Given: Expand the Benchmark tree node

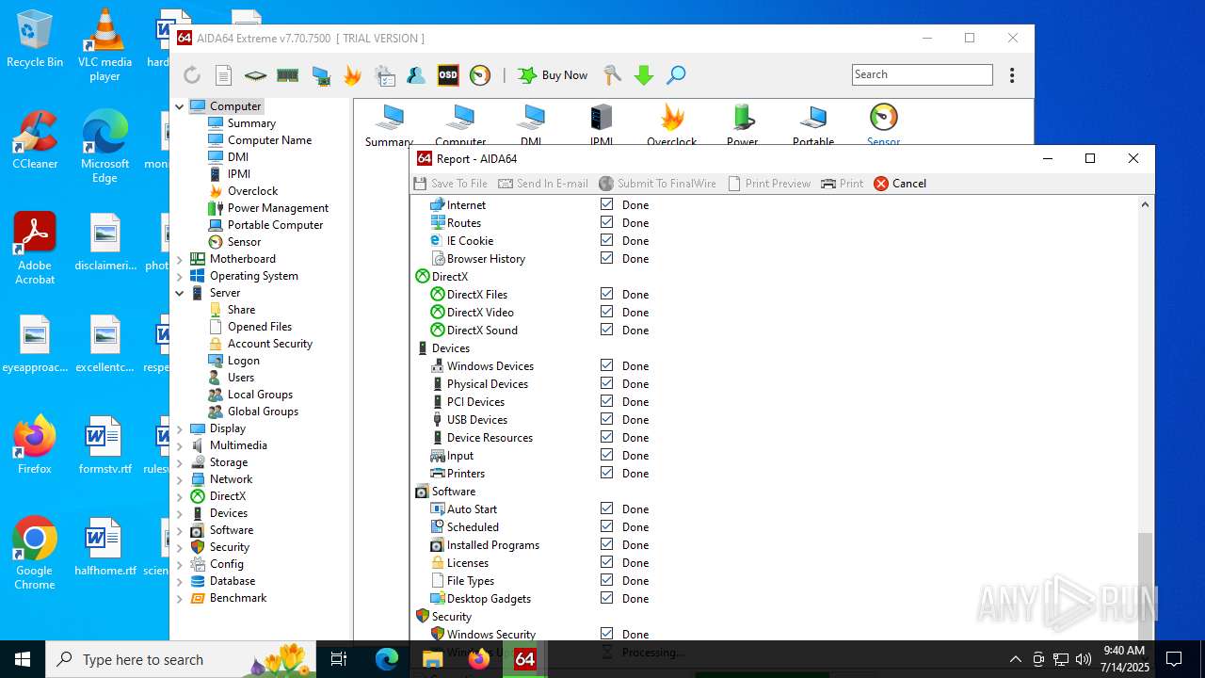Looking at the screenshot, I should click(179, 598).
